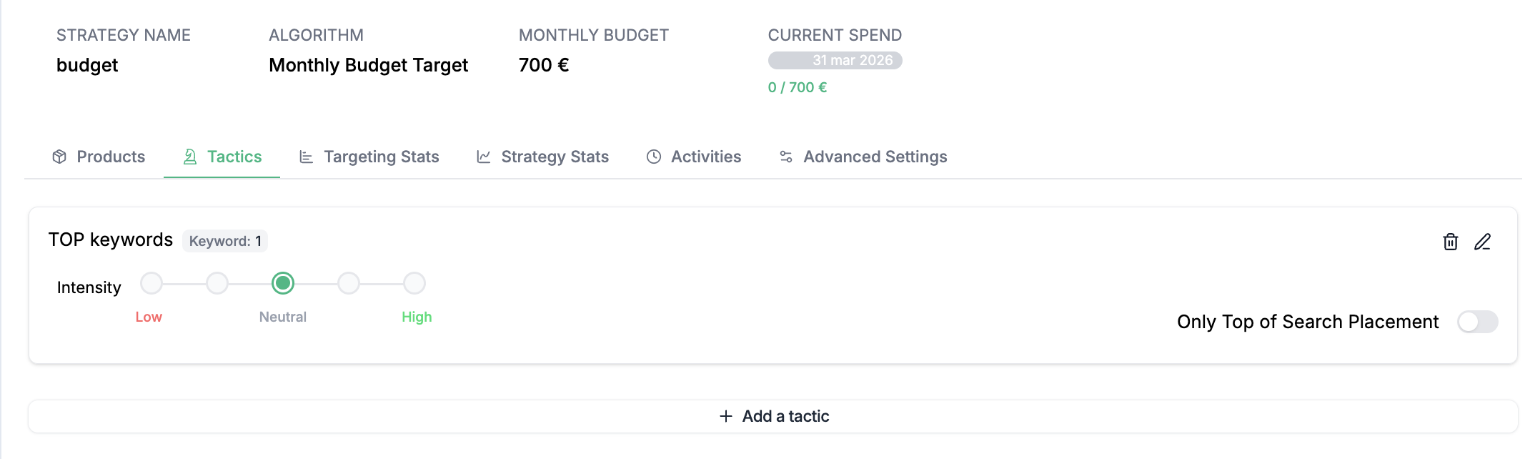Set intensity to High
The height and width of the screenshot is (459, 1525).
[x=414, y=283]
